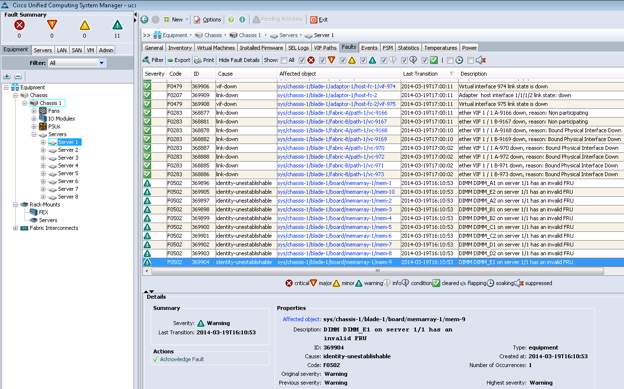Screen dimensions: 624x389
Task: Select the PSUs tree node
Action: click(54, 126)
